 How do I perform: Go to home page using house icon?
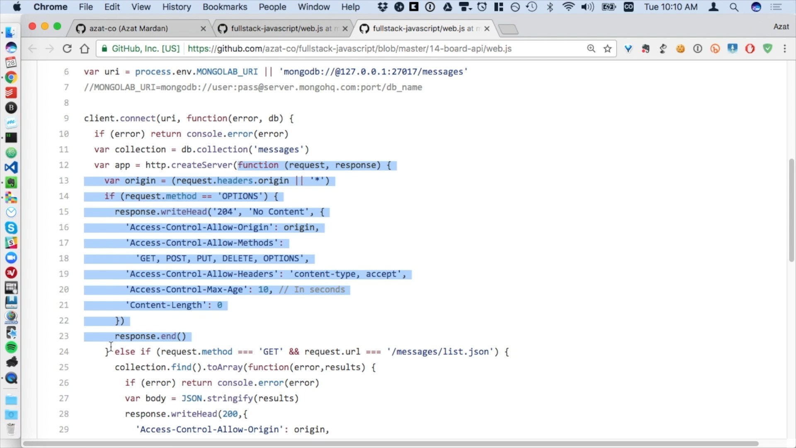coord(85,49)
